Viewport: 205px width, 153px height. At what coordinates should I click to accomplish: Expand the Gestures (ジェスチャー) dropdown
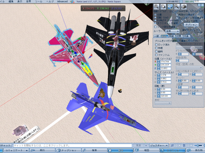click(x=159, y=145)
